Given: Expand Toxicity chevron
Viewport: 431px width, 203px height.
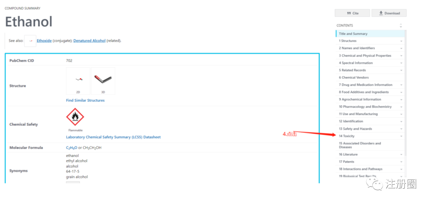Looking at the screenshot, I should tap(401, 136).
